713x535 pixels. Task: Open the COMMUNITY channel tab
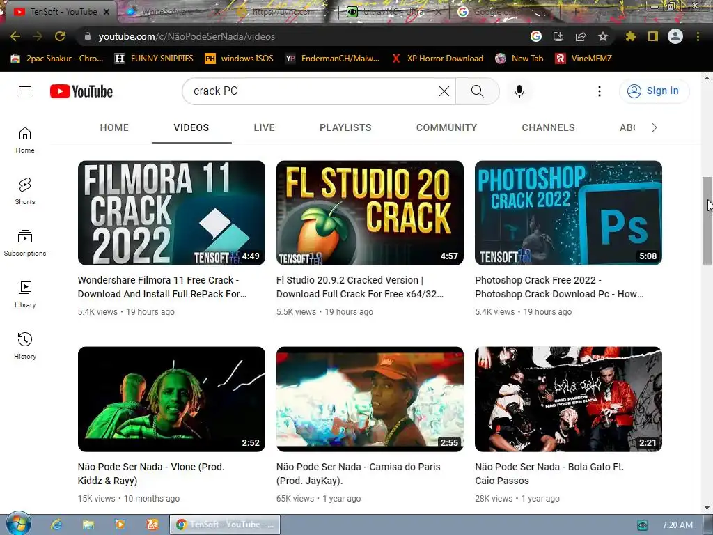pyautogui.click(x=446, y=128)
